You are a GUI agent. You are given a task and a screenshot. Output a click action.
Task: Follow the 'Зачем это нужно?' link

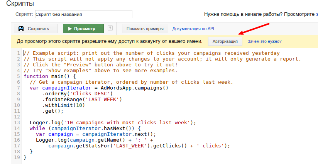(264, 41)
